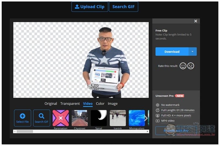Choose the Xanimation background thumbnail

(x=61, y=118)
